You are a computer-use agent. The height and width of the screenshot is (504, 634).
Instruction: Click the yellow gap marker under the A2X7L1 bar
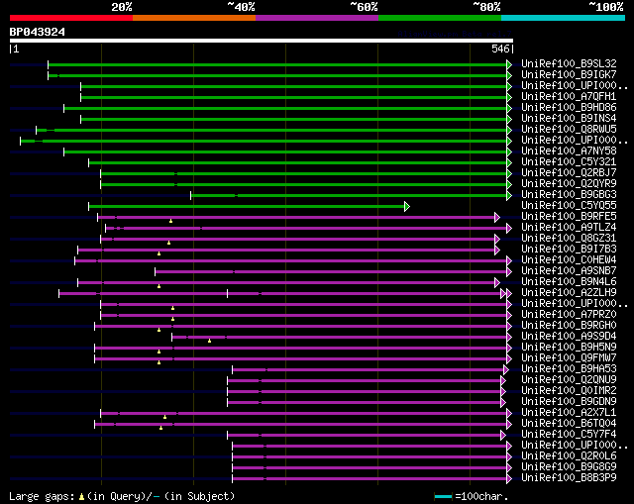pos(165,417)
